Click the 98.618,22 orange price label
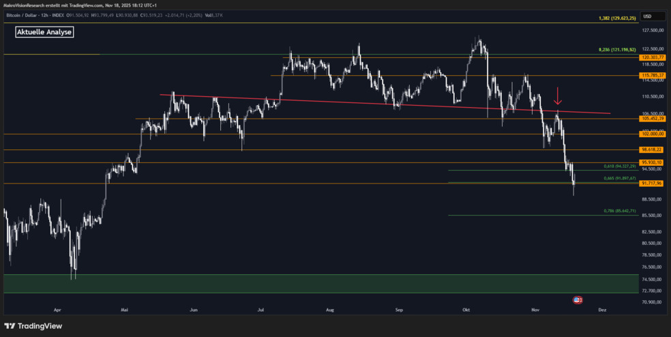The width and height of the screenshot is (671, 337). click(x=652, y=149)
